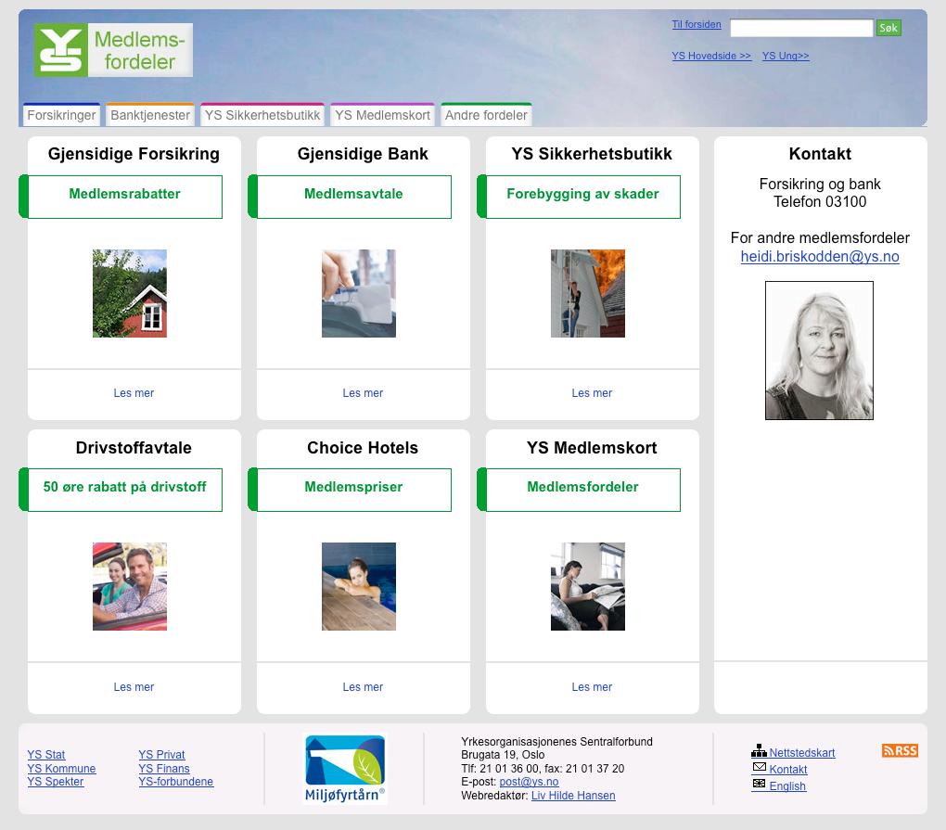The image size is (946, 830).
Task: Open the Liv Hilde Hansen link
Action: point(573,795)
